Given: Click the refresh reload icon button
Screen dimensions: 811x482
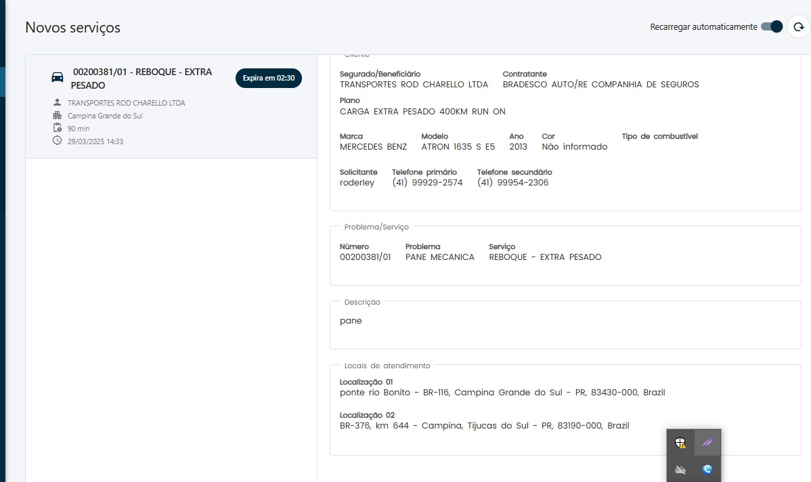Looking at the screenshot, I should coord(799,26).
